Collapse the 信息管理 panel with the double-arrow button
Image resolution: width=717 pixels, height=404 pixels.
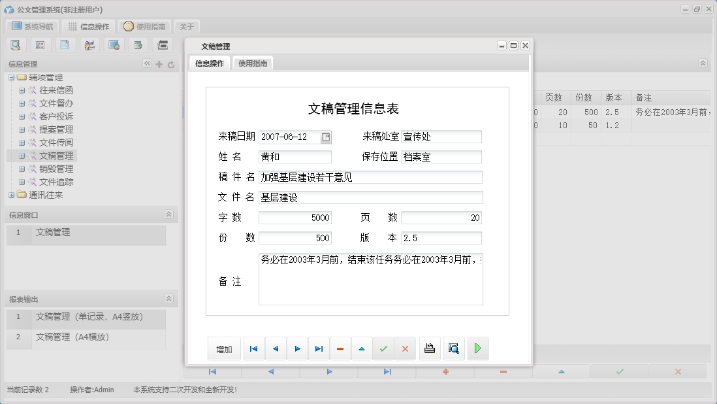point(148,64)
